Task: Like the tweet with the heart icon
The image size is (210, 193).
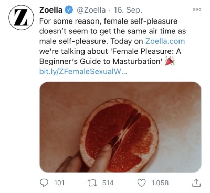Action: 141,183
